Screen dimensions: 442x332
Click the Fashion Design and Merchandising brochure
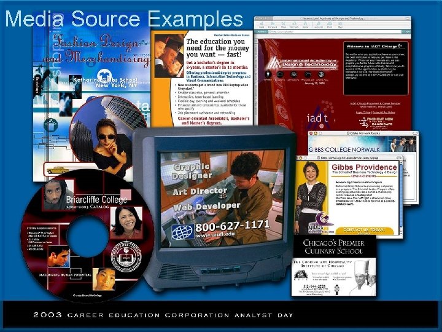coord(91,97)
